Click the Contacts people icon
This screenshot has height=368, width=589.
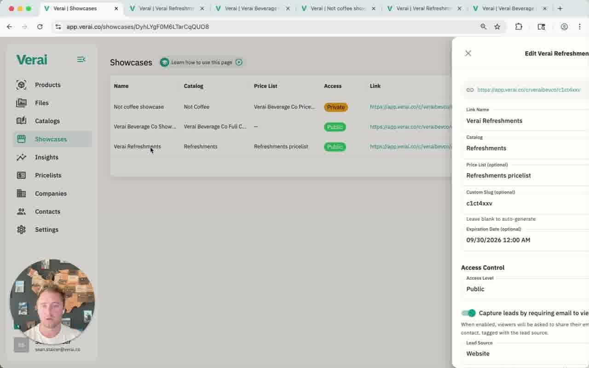coord(21,212)
